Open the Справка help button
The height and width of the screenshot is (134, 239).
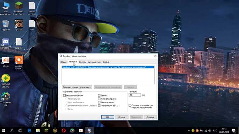coord(150,117)
